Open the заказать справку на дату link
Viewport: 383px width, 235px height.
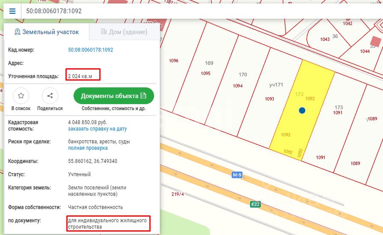tap(97, 129)
